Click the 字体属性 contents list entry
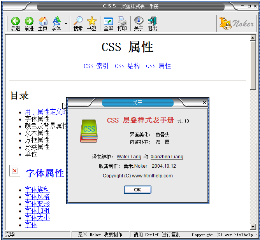Viewport: 260px width, 240px height. pyautogui.click(x=37, y=119)
